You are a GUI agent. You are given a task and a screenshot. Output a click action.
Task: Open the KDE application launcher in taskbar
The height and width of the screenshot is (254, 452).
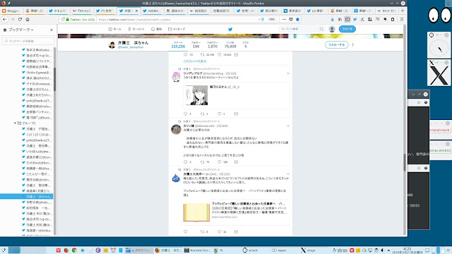[4, 250]
